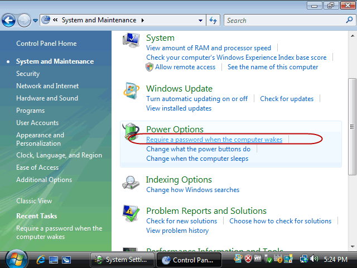
Task: Click the VMware tools tray icon
Action: click(258, 258)
